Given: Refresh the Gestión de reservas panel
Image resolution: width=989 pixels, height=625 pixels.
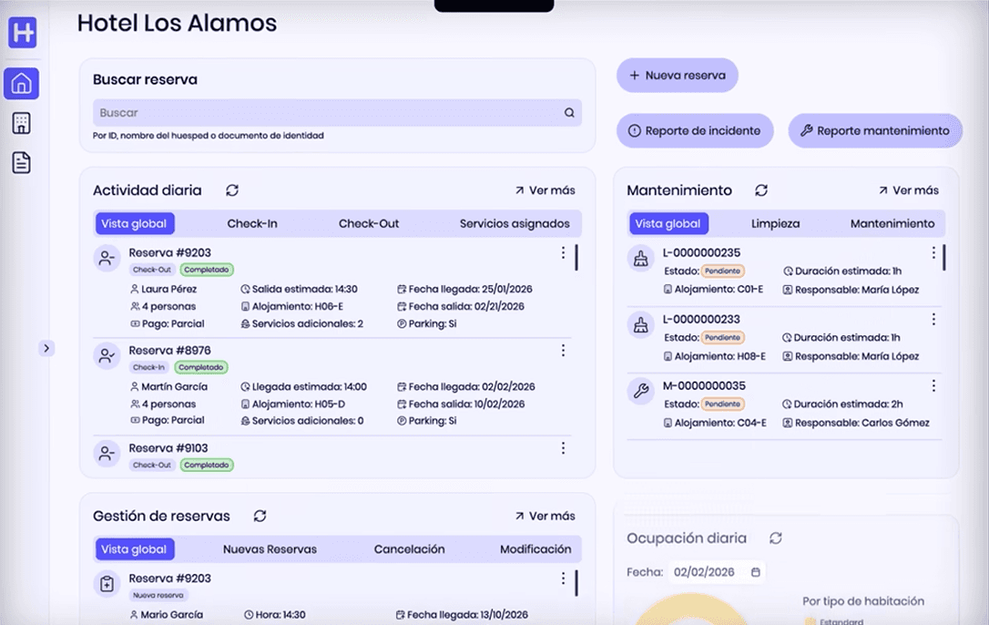Looking at the screenshot, I should pos(260,516).
